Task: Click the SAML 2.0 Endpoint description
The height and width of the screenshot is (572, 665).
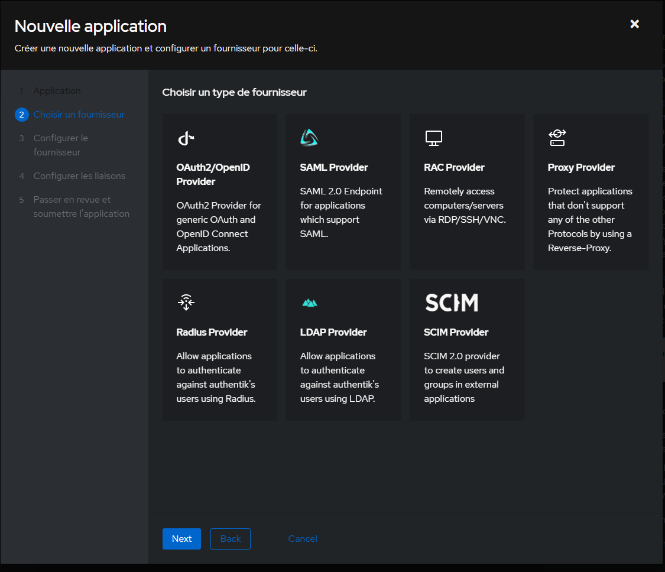Action: (x=341, y=213)
